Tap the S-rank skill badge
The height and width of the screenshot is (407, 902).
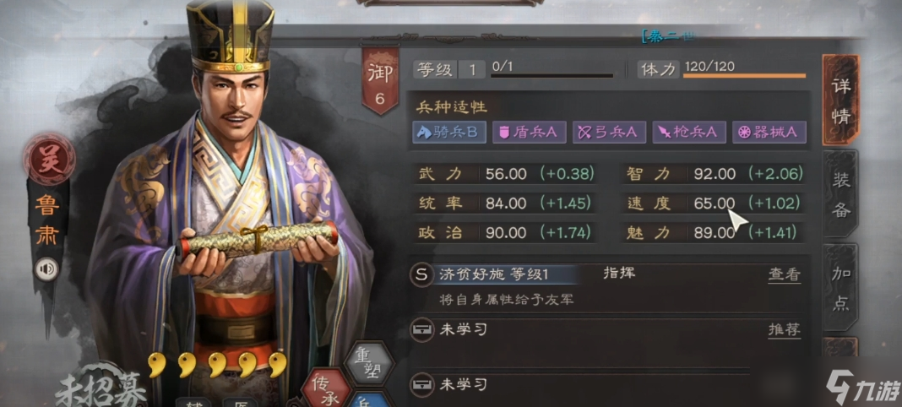point(421,274)
